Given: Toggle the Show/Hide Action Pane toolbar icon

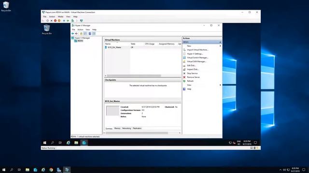Looking at the screenshot, I should click(94, 34).
